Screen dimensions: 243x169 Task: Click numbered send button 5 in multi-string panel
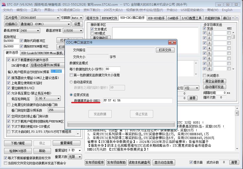209,53
